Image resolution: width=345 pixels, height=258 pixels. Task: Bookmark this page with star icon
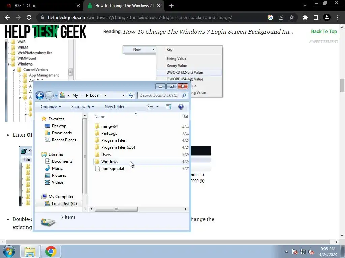click(292, 17)
